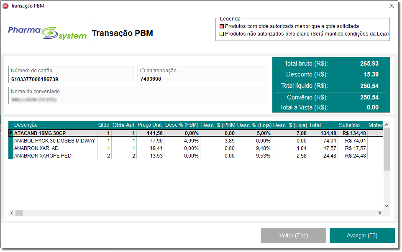Click the Qtde Aut. column header
Image resolution: width=402 pixels, height=252 pixels.
coord(124,125)
